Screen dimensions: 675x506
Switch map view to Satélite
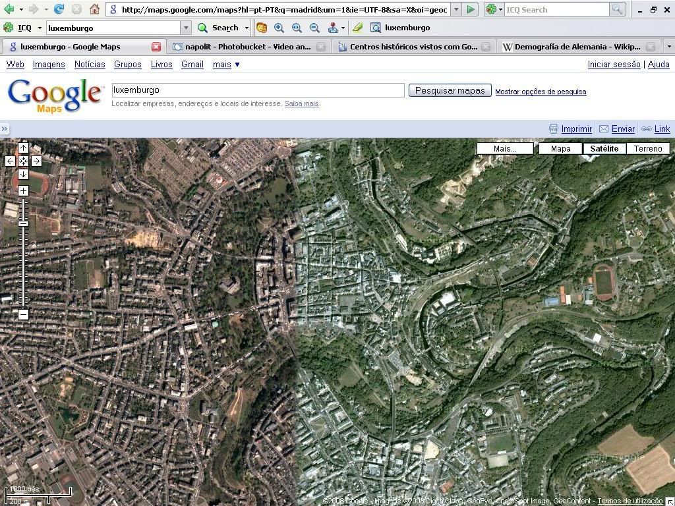click(x=604, y=148)
